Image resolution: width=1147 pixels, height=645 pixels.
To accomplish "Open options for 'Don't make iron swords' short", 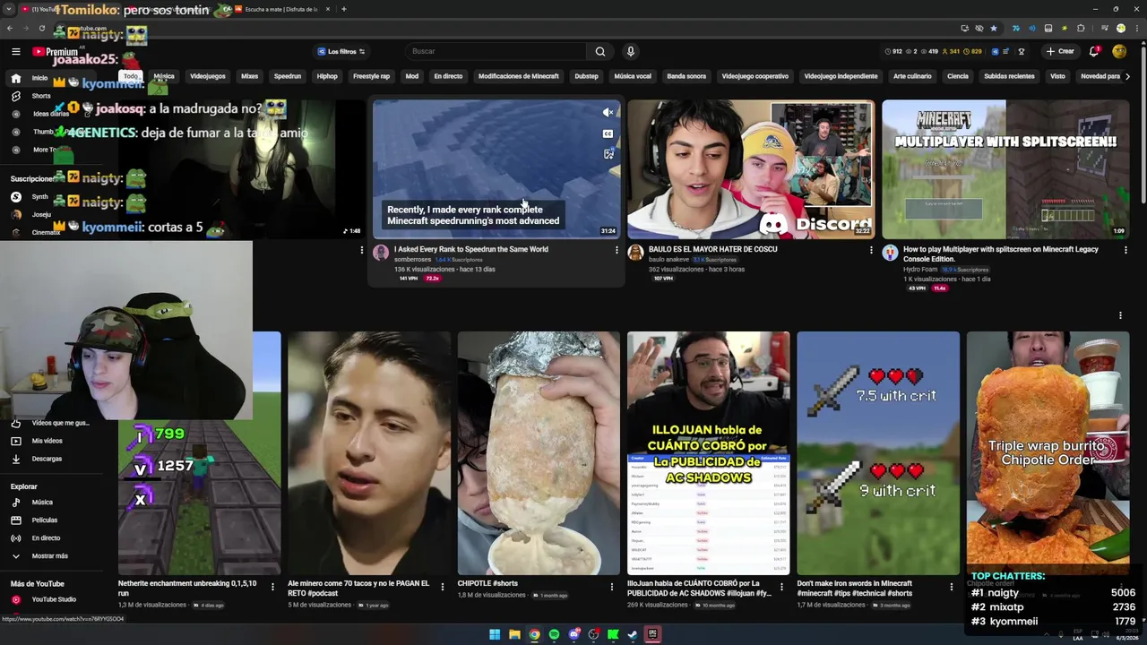I will [x=951, y=587].
